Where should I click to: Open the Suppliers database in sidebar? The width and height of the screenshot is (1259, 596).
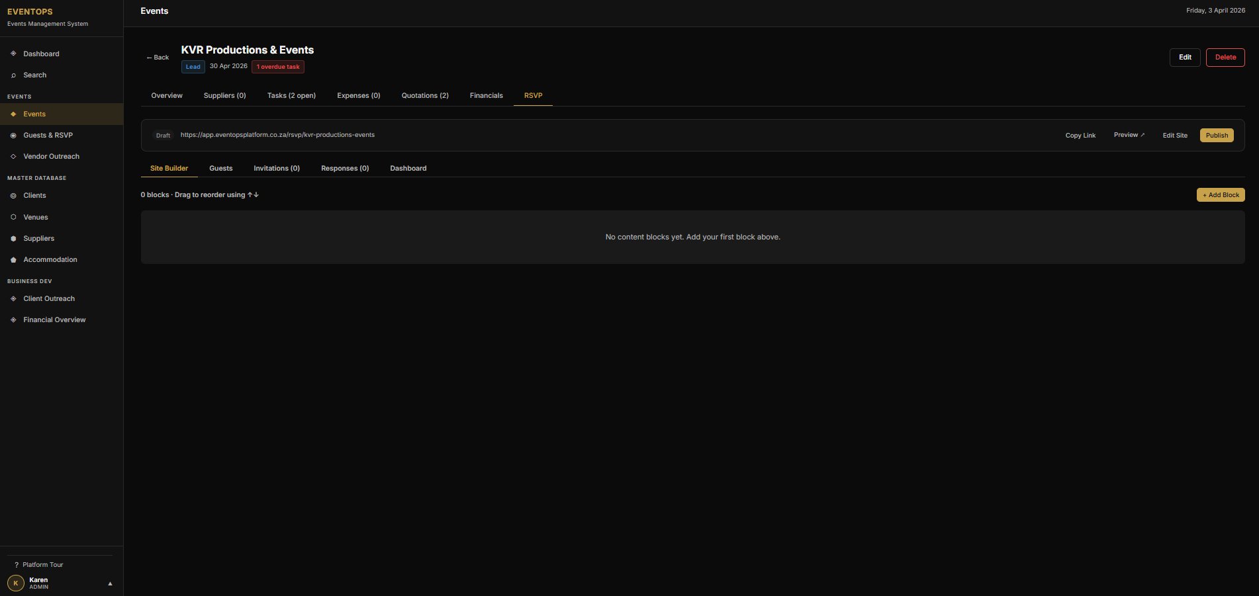38,238
